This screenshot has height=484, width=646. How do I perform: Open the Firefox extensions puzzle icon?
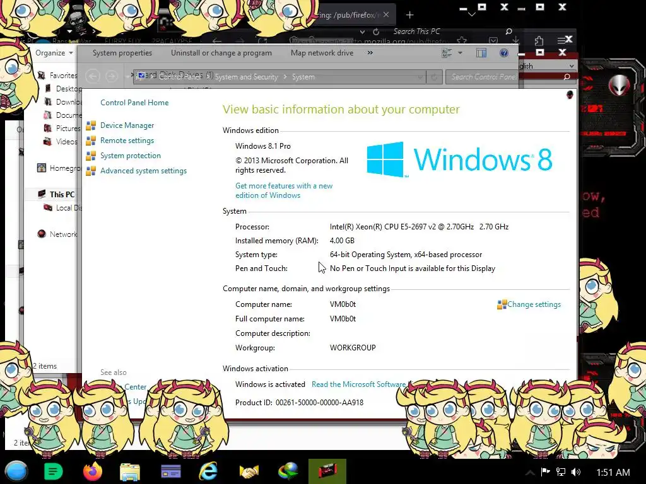pos(539,40)
